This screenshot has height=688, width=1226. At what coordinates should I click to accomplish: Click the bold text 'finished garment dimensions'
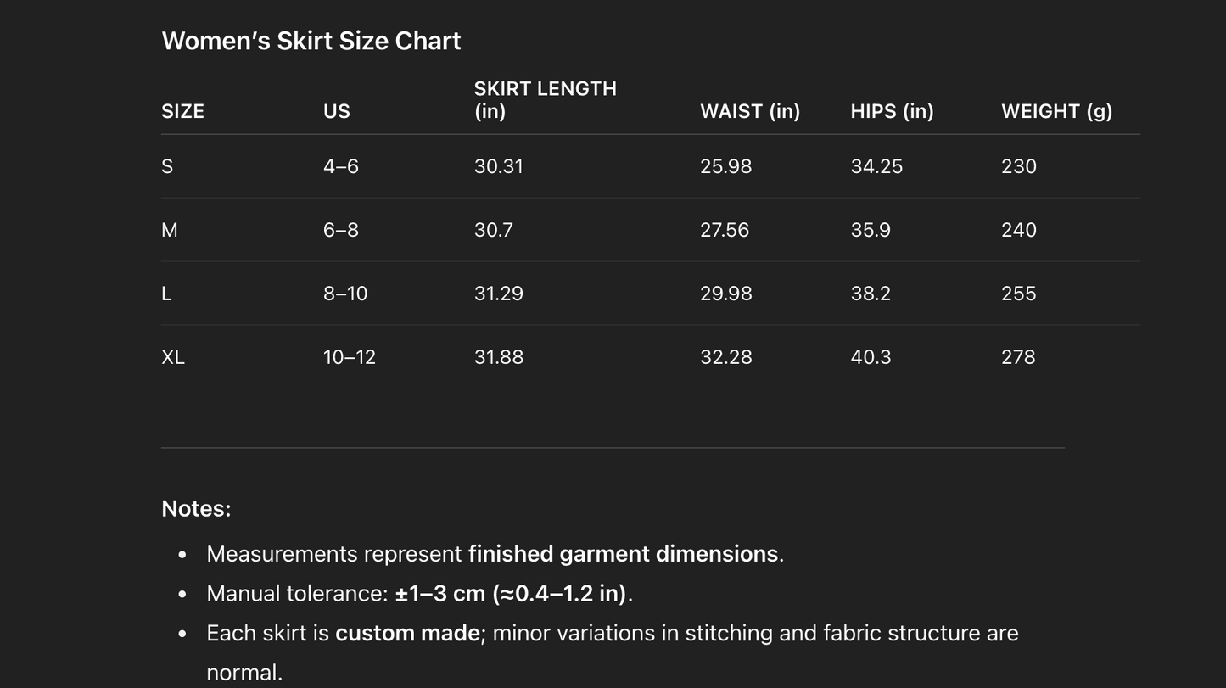point(623,554)
